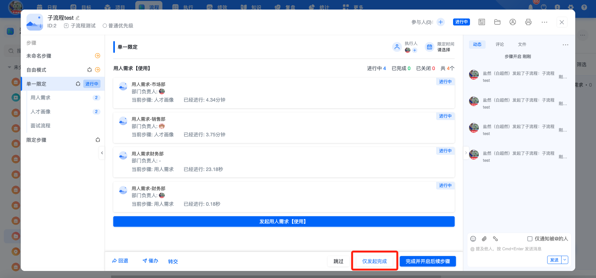Click the 用人需求-销售部 card icon

123,121
